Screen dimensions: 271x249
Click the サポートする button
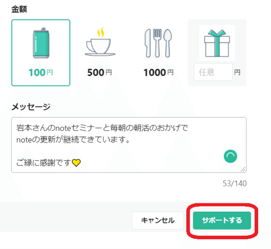tap(222, 220)
